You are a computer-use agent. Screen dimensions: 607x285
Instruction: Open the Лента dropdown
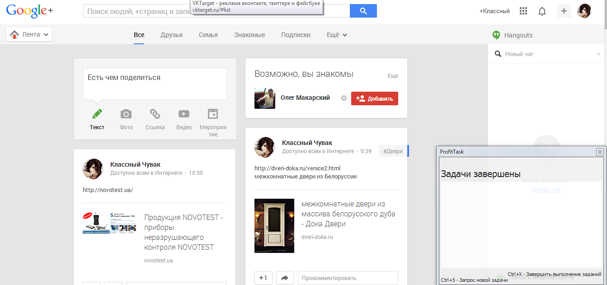(29, 34)
